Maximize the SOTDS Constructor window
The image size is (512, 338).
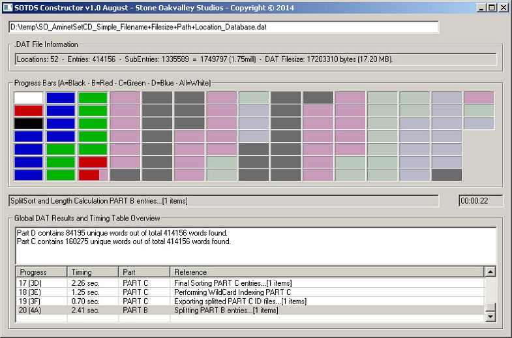492,7
